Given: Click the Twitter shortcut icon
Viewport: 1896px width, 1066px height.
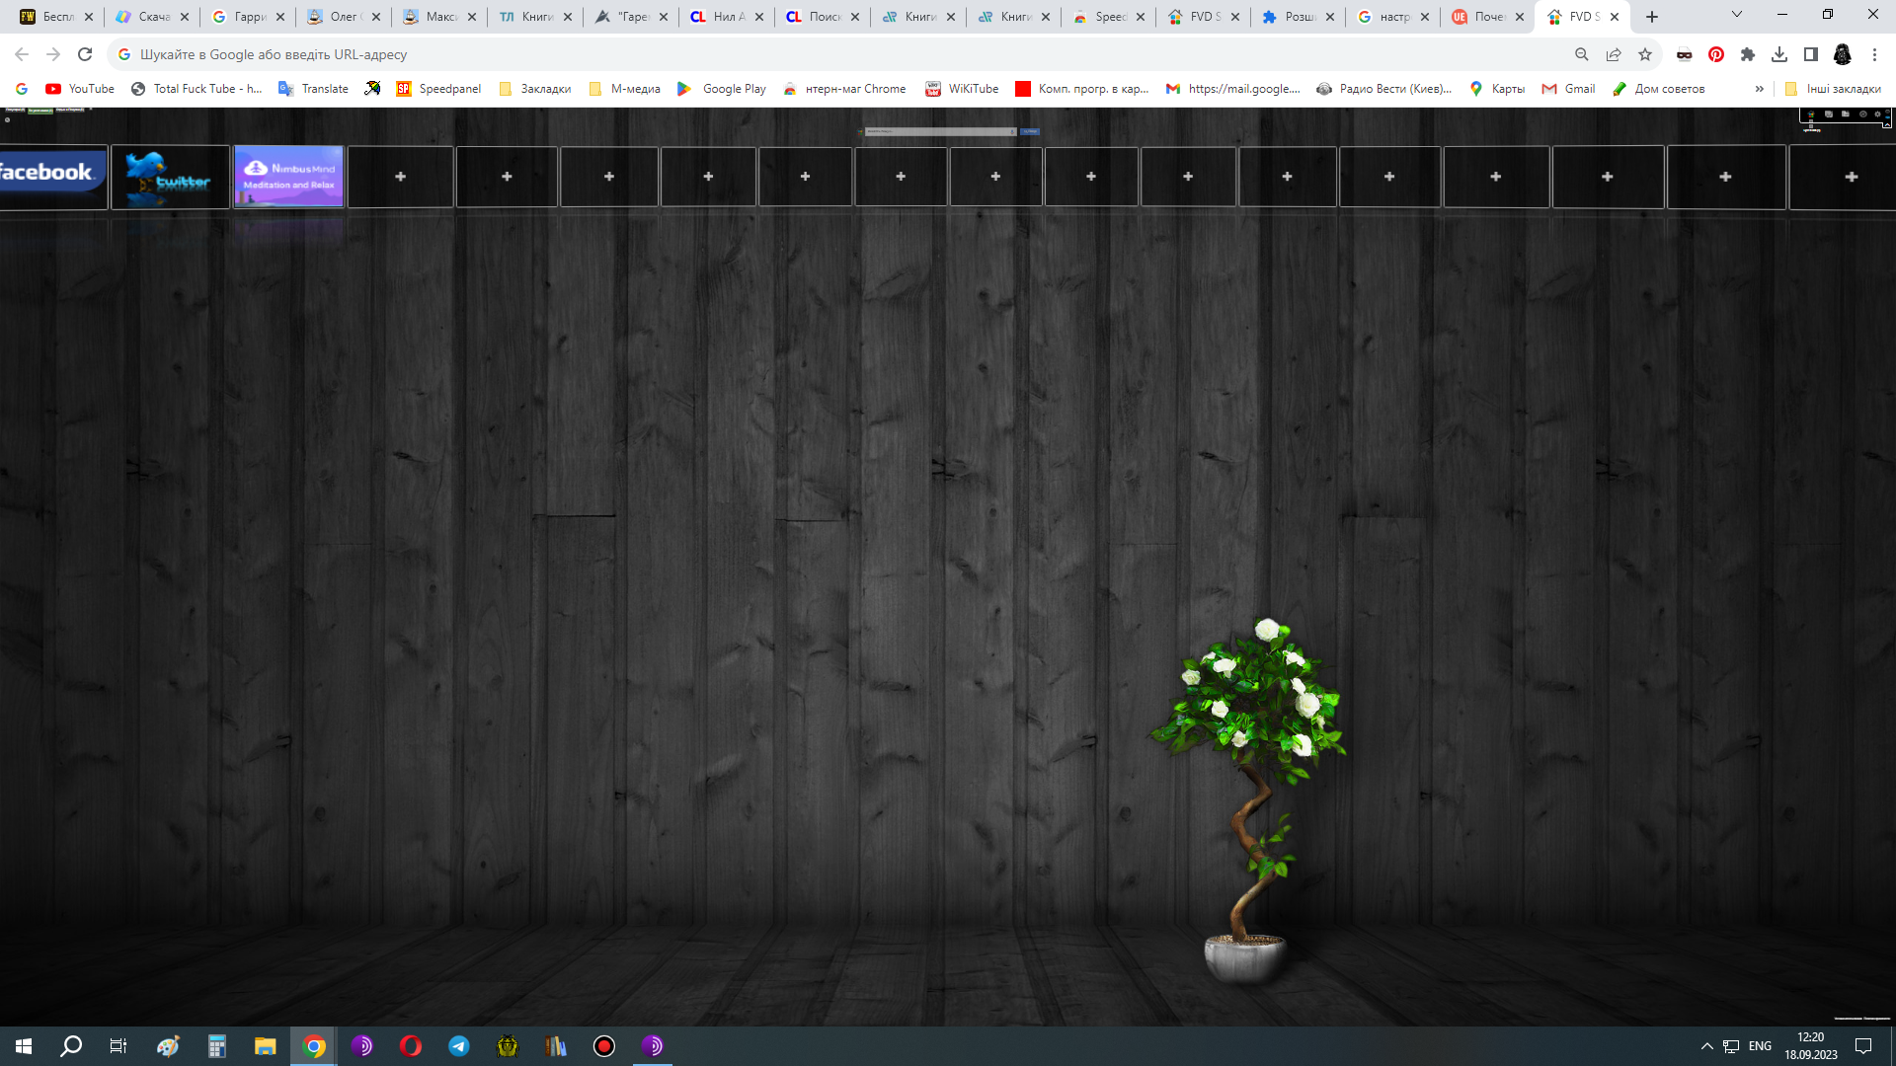Looking at the screenshot, I should pos(167,176).
